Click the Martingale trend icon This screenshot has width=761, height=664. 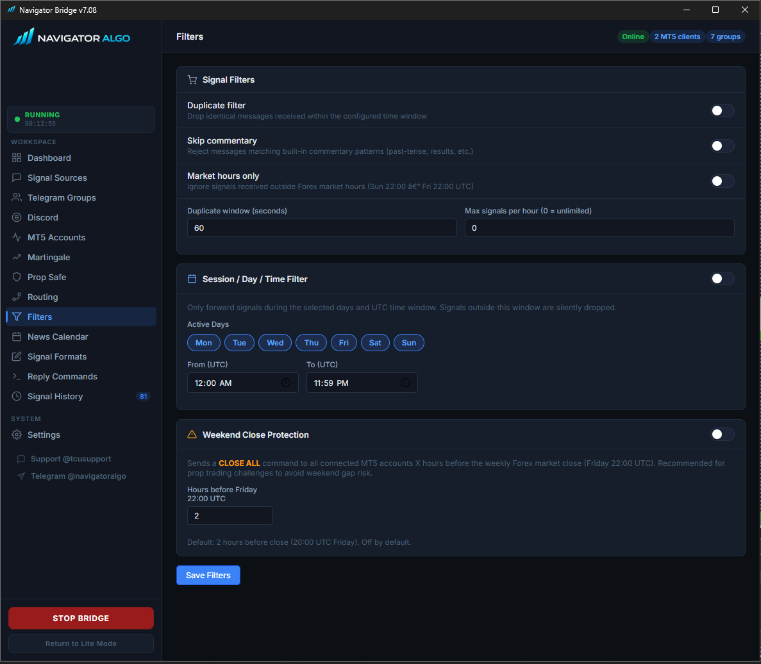pyautogui.click(x=17, y=258)
